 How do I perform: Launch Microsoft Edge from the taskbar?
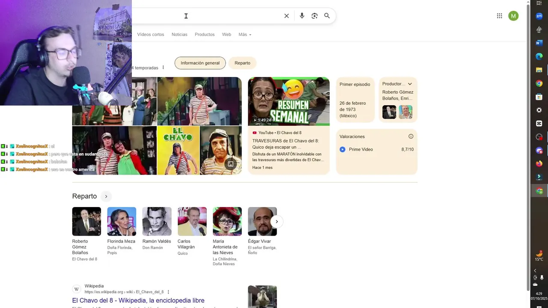coord(539,56)
